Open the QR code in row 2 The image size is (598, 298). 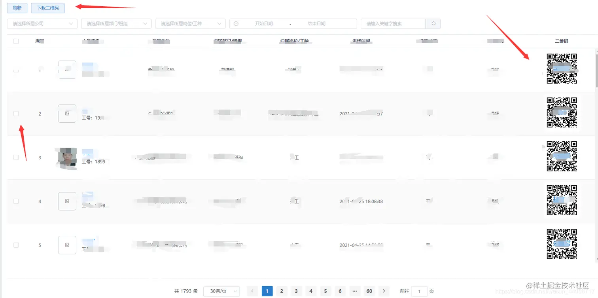point(562,112)
